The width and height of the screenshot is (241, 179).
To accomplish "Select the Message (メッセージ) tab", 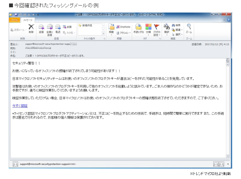I will point(28,20).
